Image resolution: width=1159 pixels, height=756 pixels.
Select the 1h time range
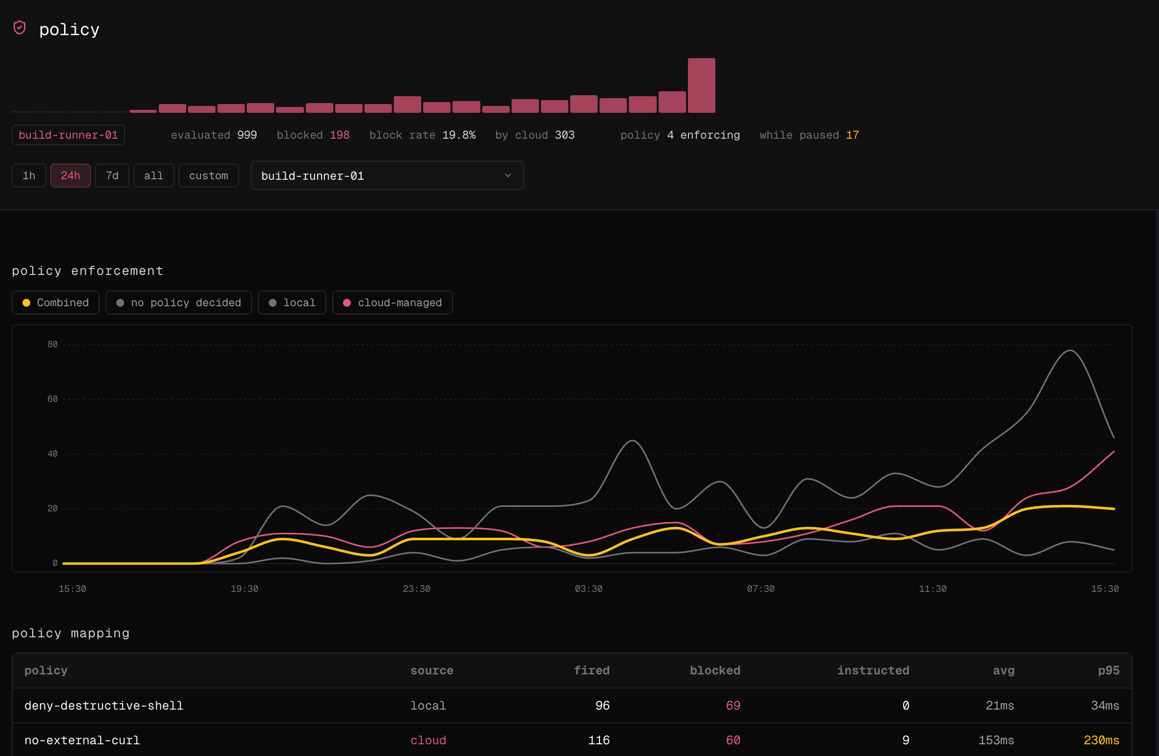coord(29,176)
